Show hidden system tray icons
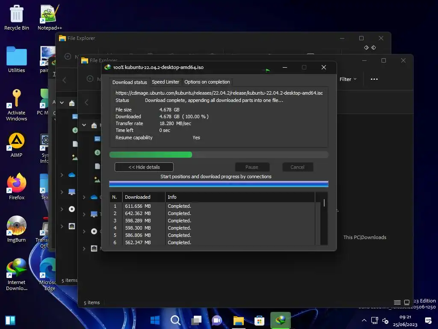This screenshot has width=438, height=329. (x=364, y=320)
